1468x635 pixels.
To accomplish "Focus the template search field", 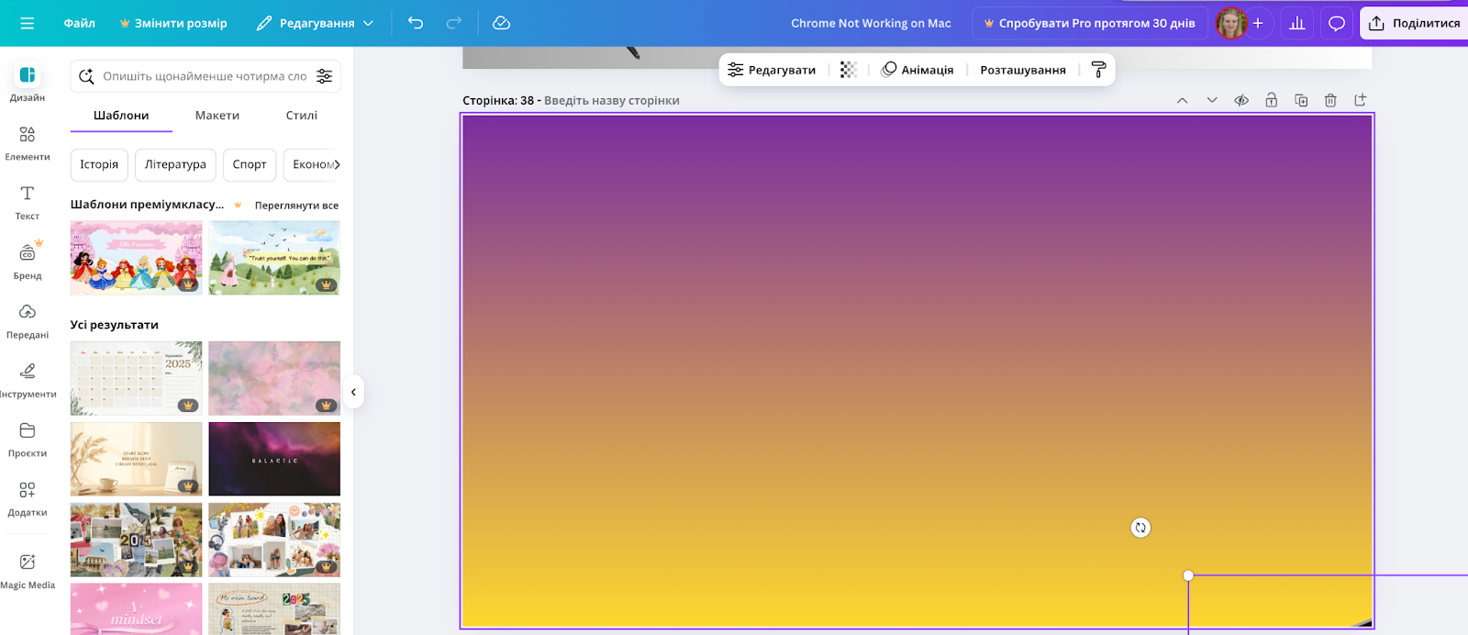I will tap(204, 76).
